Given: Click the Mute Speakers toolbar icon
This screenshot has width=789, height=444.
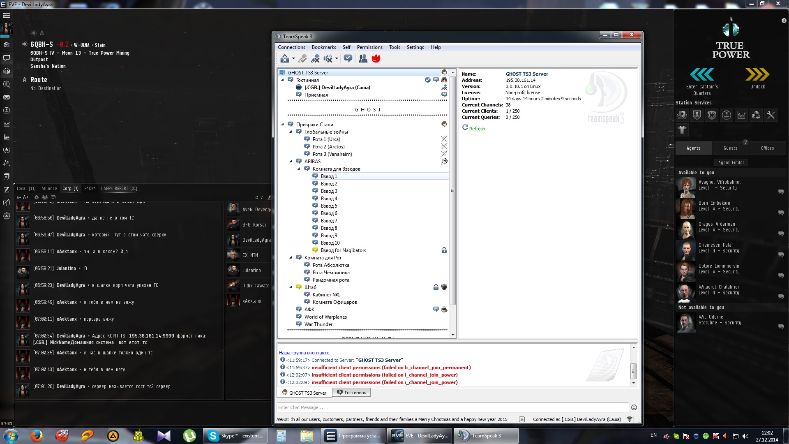Looking at the screenshot, I should click(x=328, y=59).
